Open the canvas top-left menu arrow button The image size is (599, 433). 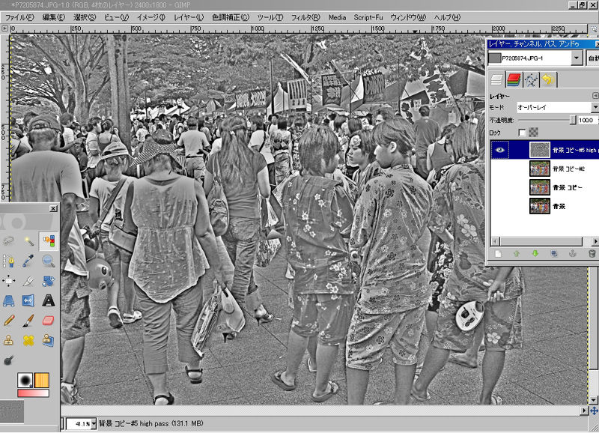click(x=4, y=28)
